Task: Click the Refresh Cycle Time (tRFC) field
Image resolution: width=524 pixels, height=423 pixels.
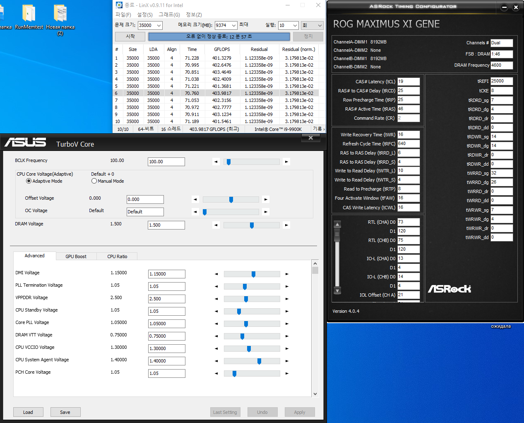Action: [x=409, y=144]
